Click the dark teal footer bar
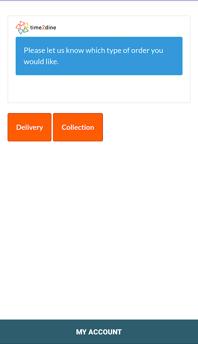Image resolution: width=198 pixels, height=344 pixels. [99, 332]
